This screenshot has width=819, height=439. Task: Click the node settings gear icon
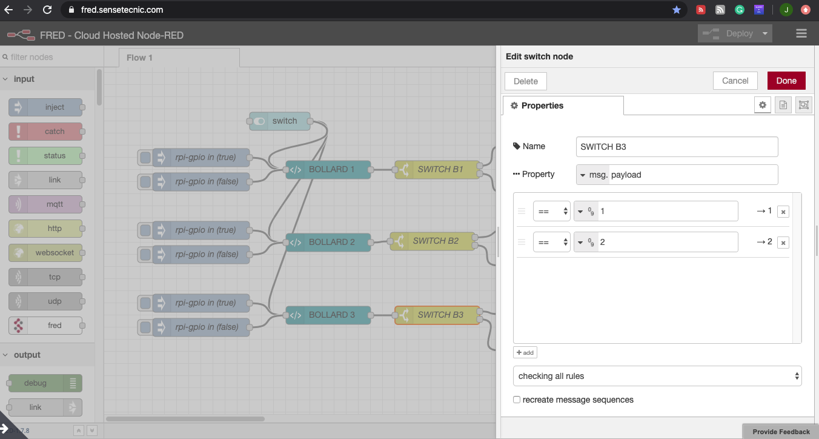pos(763,105)
